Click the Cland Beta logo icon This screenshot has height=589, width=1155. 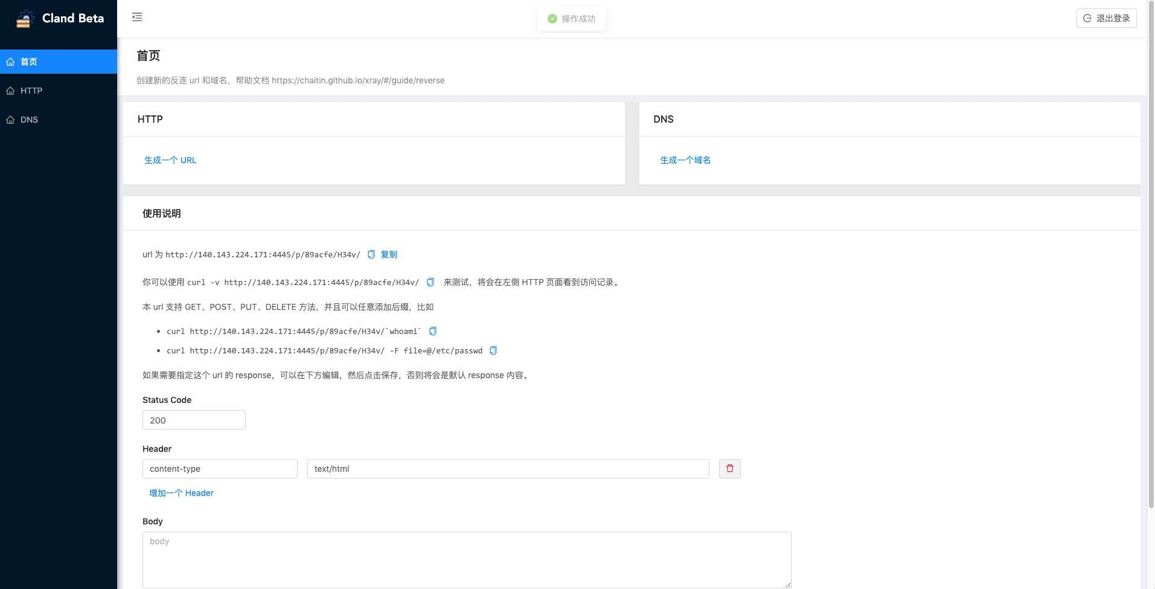[x=24, y=19]
